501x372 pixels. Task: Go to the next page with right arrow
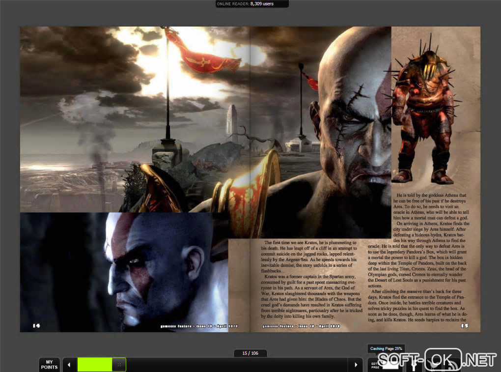[x=356, y=365]
